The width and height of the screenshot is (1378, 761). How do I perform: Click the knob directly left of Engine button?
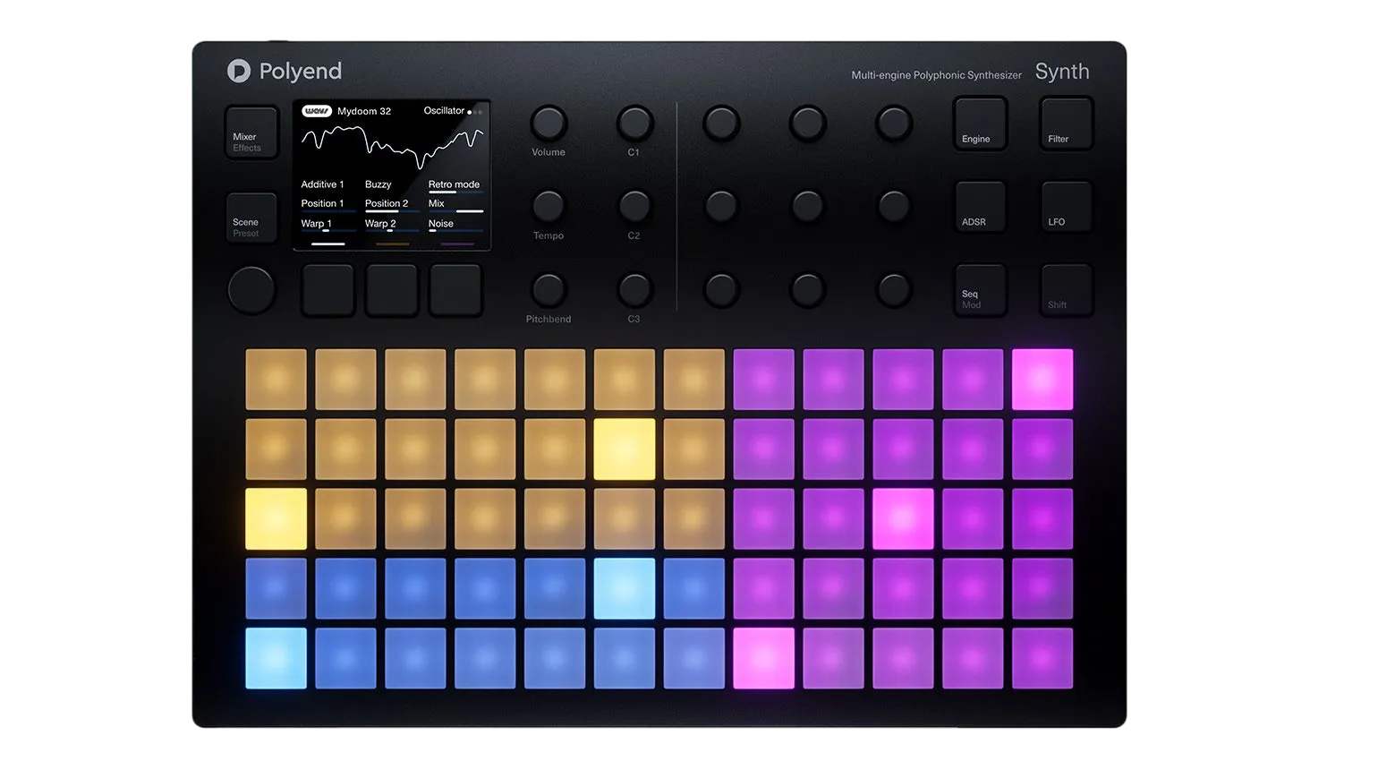coord(893,123)
